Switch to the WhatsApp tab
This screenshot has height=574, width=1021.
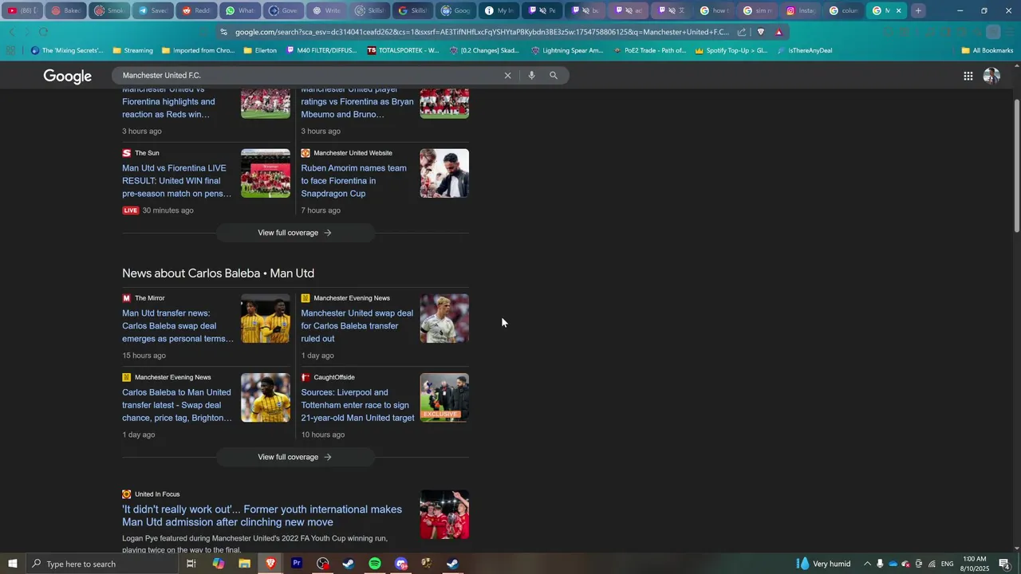click(239, 10)
